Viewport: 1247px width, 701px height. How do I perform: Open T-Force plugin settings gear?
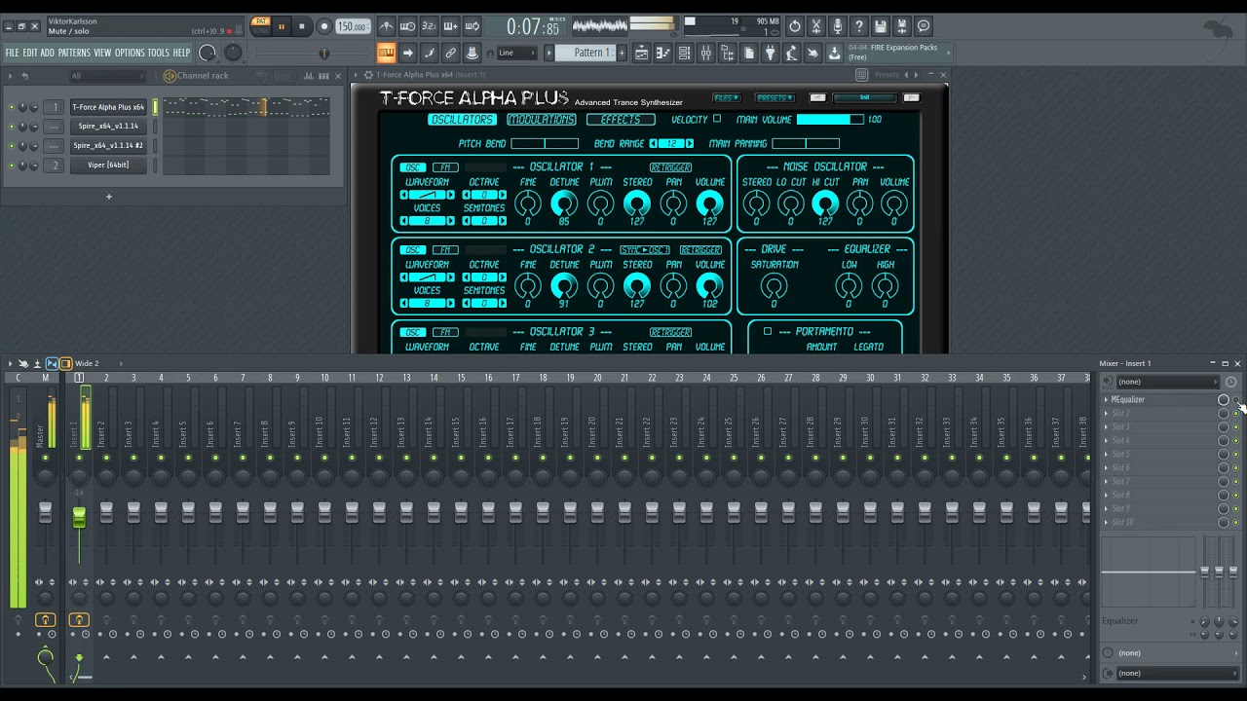coord(368,75)
